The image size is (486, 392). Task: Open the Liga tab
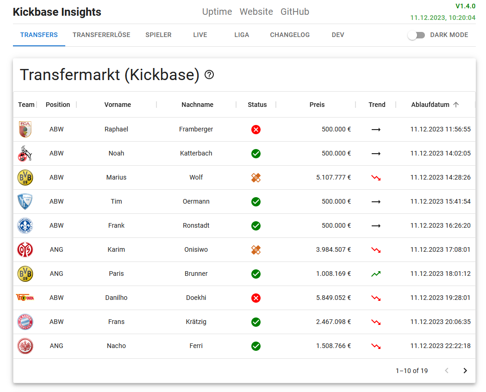click(242, 35)
